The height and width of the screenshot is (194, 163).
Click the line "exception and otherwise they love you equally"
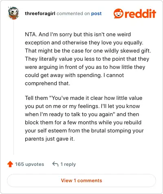[x=84, y=43]
